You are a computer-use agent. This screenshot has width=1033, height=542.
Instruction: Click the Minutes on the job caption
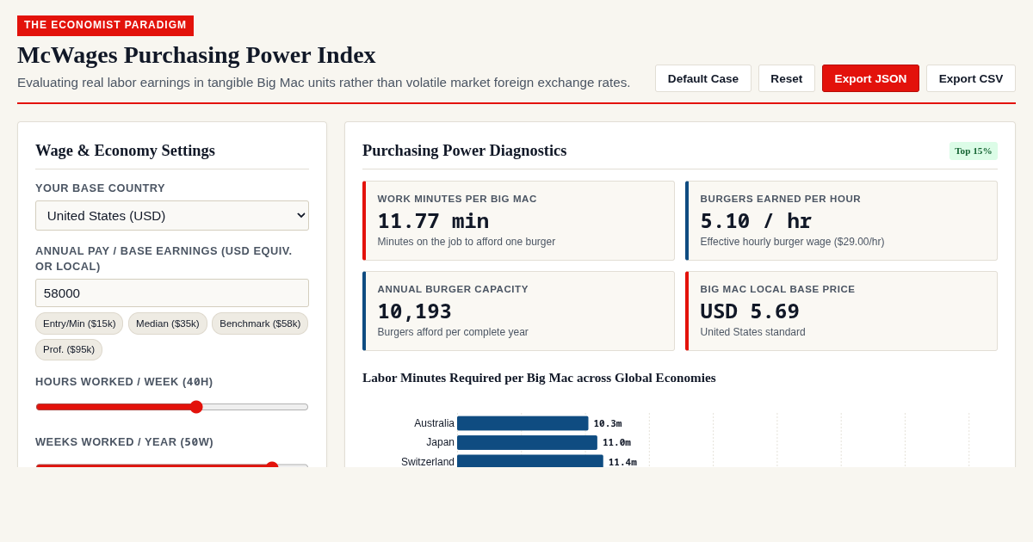click(x=466, y=242)
